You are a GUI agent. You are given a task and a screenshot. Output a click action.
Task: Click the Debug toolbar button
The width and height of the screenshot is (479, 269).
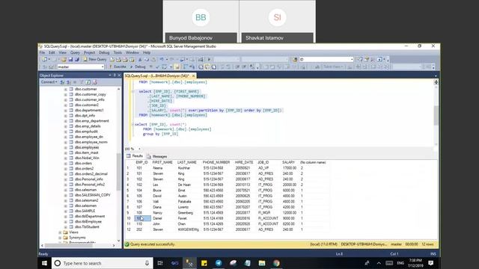pos(138,67)
